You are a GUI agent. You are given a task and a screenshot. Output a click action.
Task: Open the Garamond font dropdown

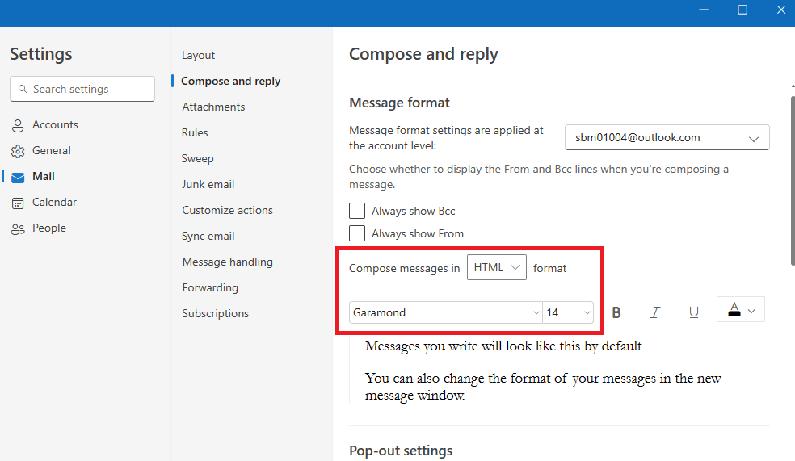(x=446, y=312)
